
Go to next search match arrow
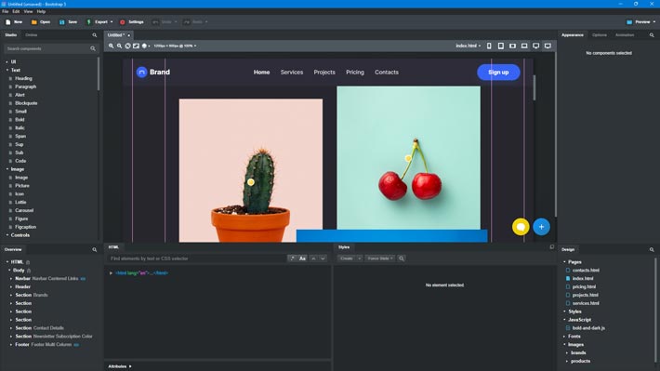(323, 258)
